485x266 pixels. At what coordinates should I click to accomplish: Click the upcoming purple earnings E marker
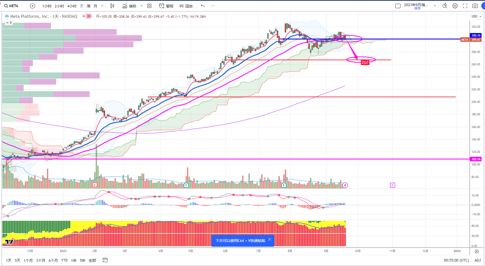coord(392,185)
